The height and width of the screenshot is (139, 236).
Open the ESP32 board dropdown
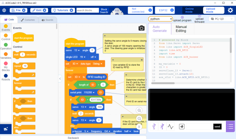(165, 10)
